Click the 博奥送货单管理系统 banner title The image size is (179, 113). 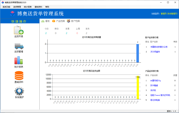40,14
